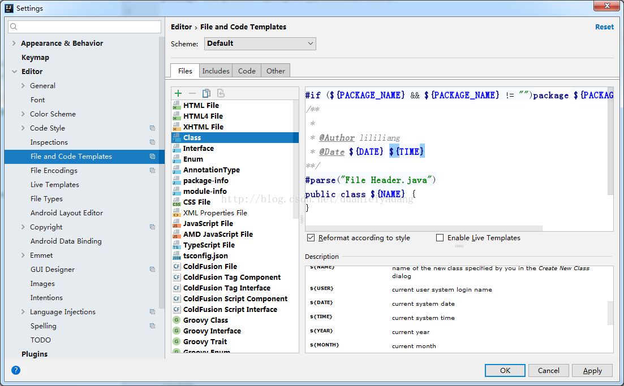Open Plugins settings
This screenshot has height=386, width=624.
[x=34, y=354]
